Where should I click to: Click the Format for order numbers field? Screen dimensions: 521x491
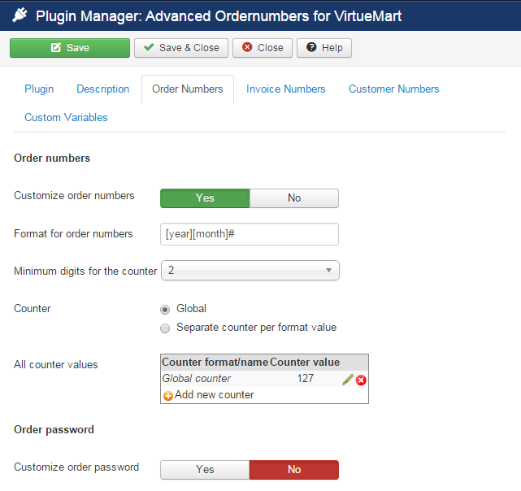tap(250, 234)
